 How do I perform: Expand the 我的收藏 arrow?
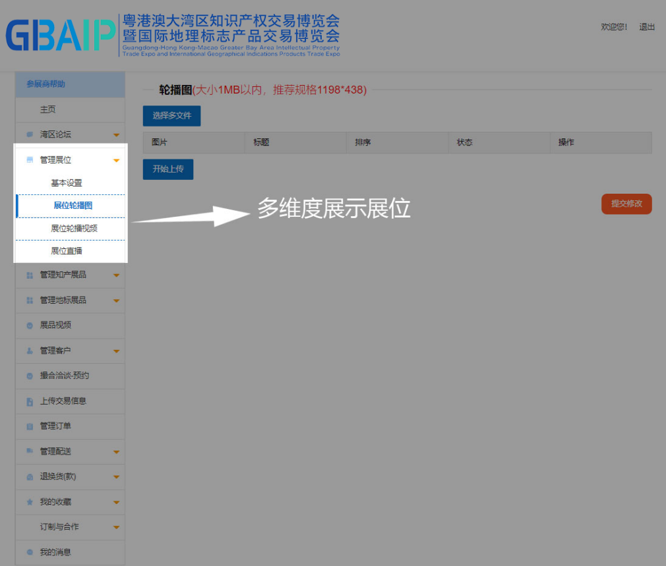pyautogui.click(x=116, y=502)
